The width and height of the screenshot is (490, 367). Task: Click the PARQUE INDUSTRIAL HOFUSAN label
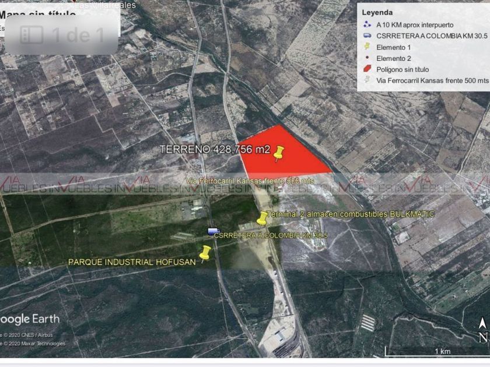(x=132, y=262)
